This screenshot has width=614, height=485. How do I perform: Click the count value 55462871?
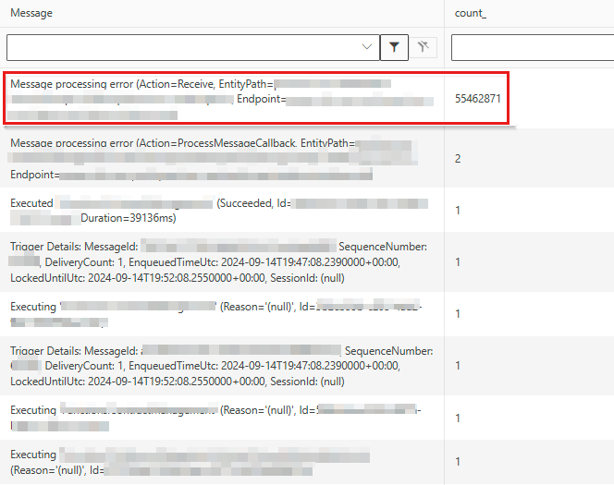pyautogui.click(x=478, y=98)
